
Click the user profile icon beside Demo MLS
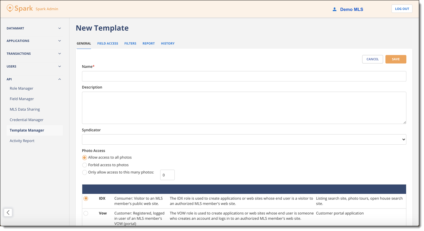[335, 9]
